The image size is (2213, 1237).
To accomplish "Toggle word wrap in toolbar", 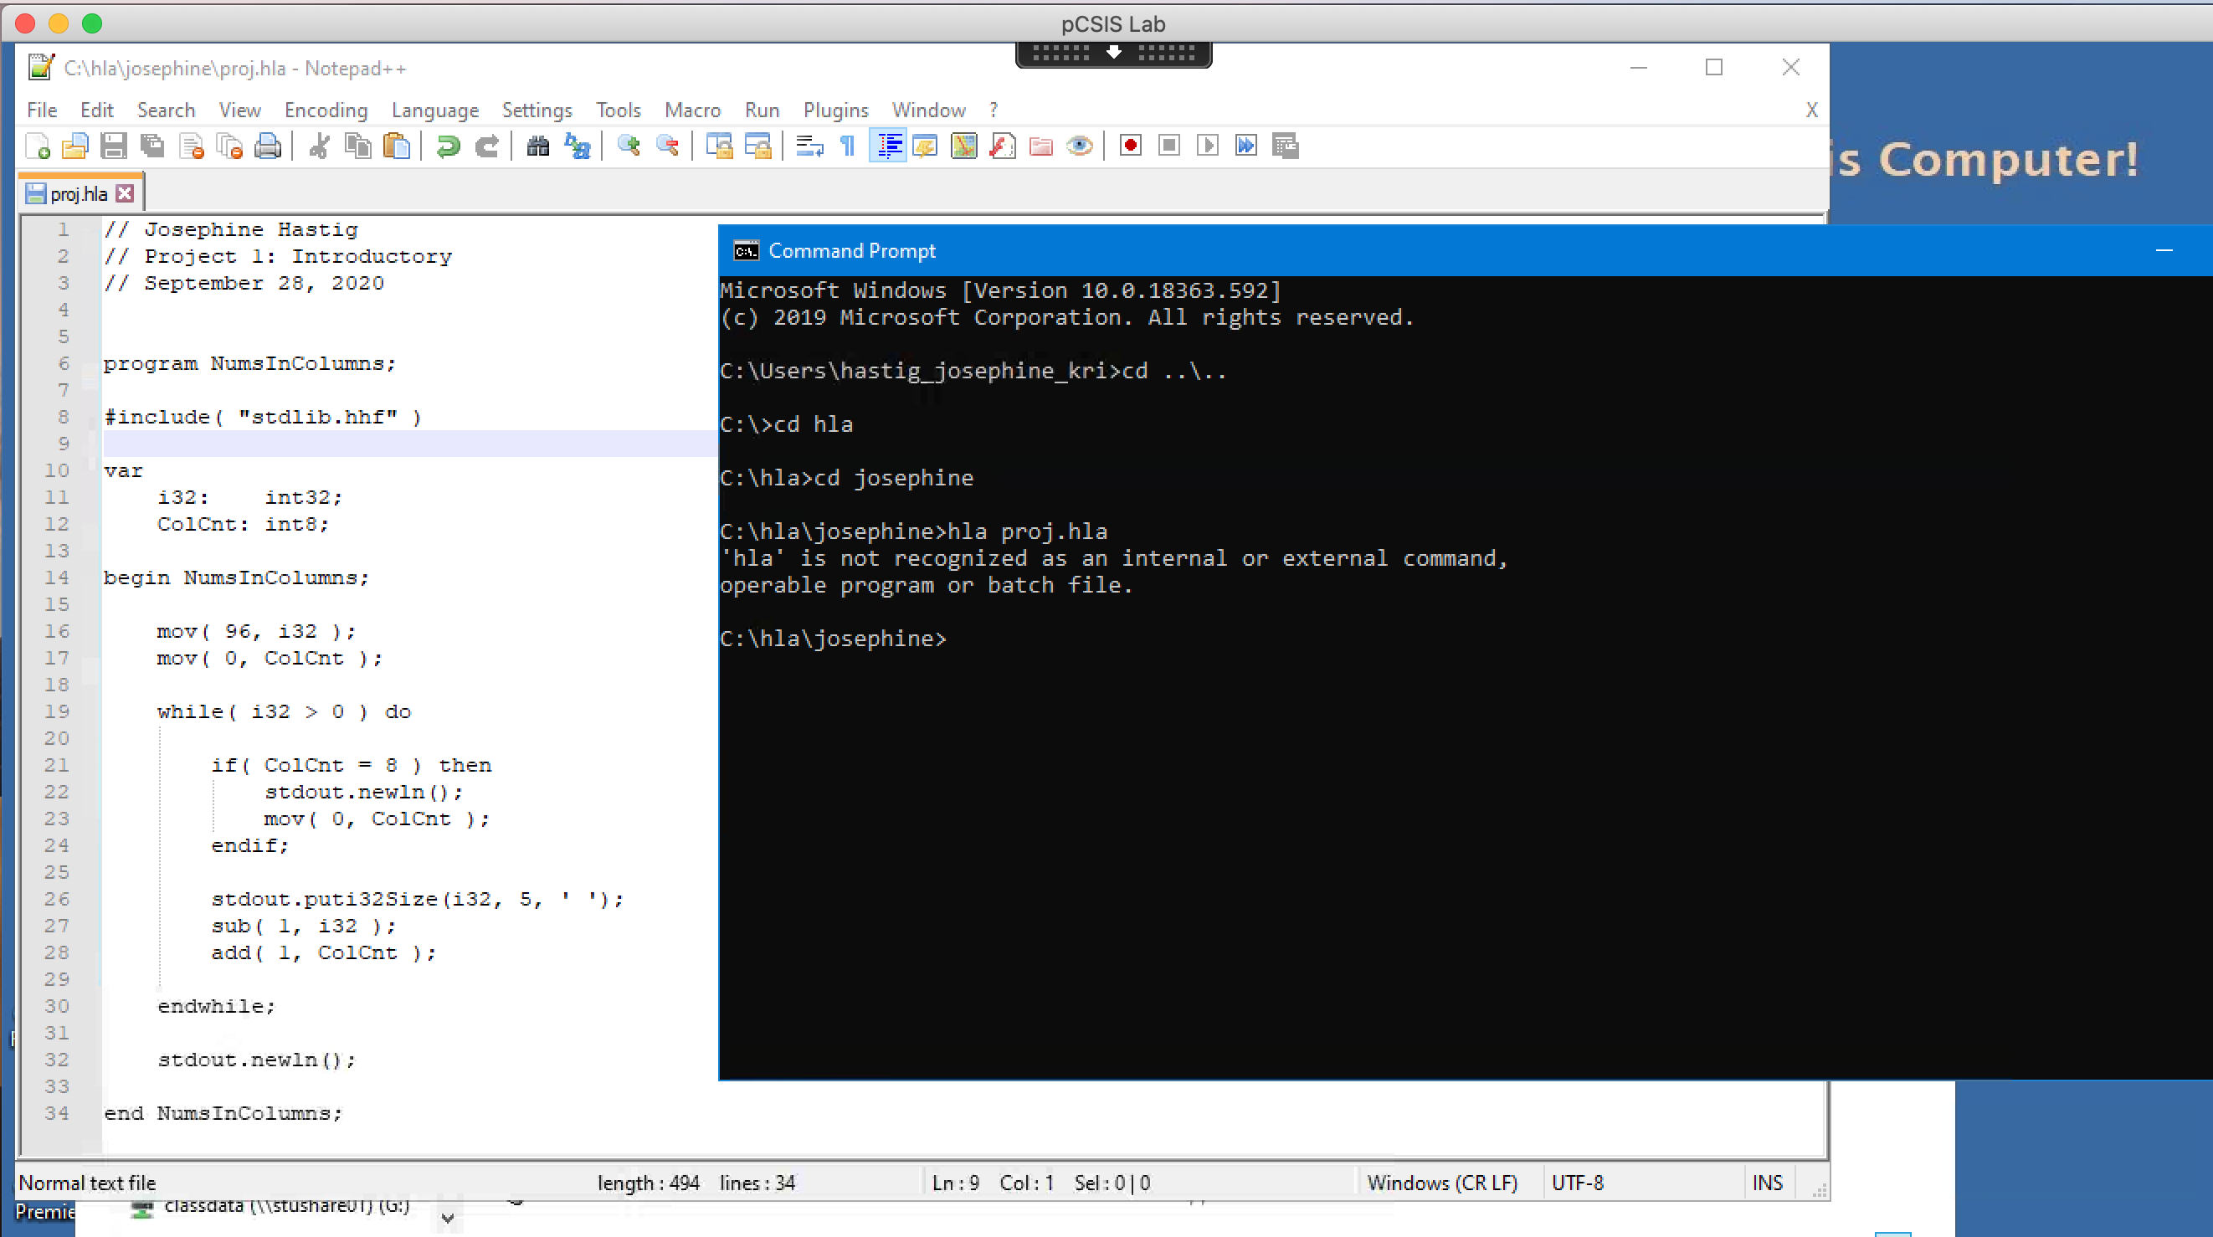I will [809, 146].
